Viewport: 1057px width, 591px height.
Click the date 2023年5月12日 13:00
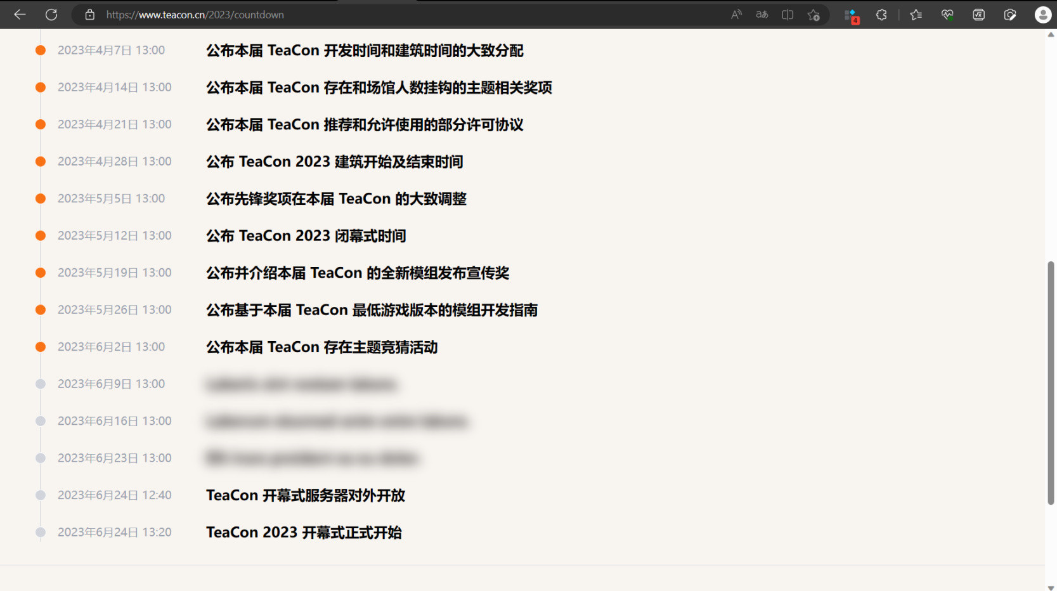tap(115, 235)
